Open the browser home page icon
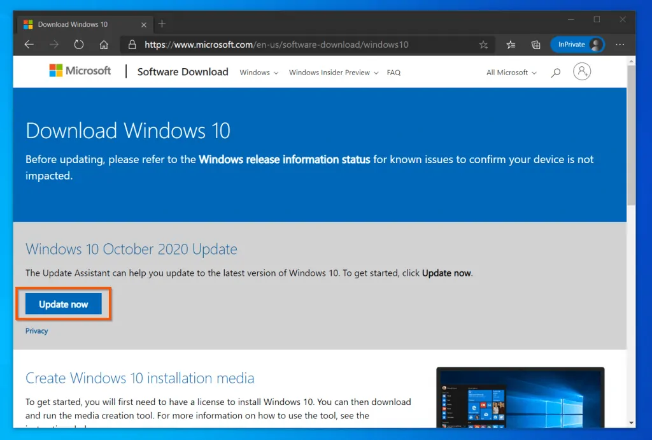The width and height of the screenshot is (652, 440). click(x=104, y=45)
